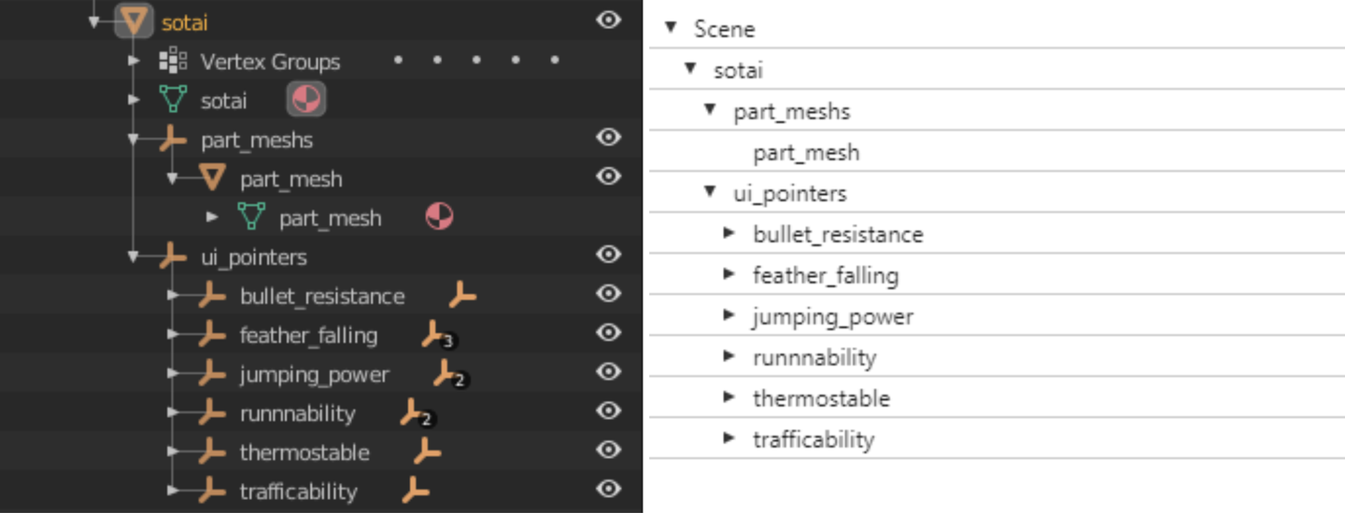The image size is (1345, 513).
Task: Click feather_falling children icon with badge 3
Action: (434, 335)
